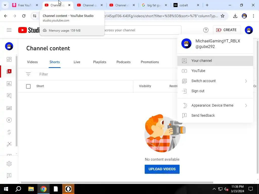
Task: Switch to the Live tab
Action: point(77,62)
